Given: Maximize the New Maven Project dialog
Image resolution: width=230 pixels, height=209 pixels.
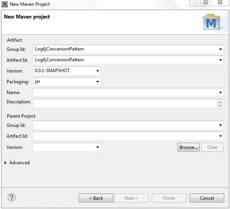Looking at the screenshot, I should click(206, 2).
